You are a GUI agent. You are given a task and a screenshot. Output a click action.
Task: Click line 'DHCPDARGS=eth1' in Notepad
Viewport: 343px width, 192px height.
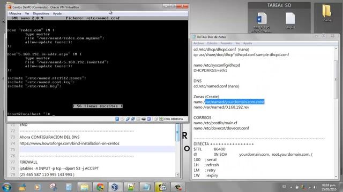210,70
